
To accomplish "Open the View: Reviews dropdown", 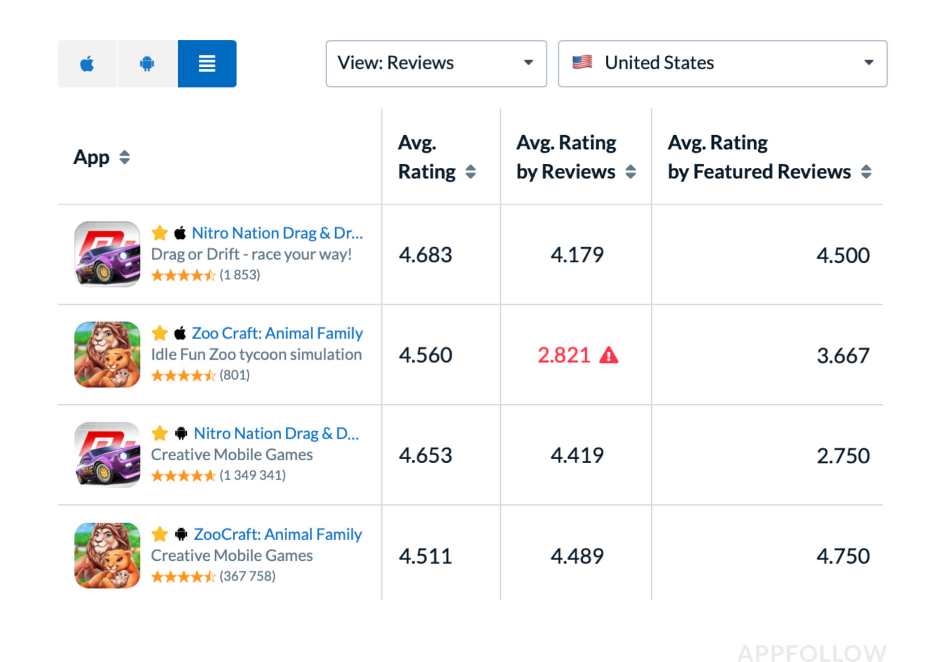I will [x=436, y=63].
